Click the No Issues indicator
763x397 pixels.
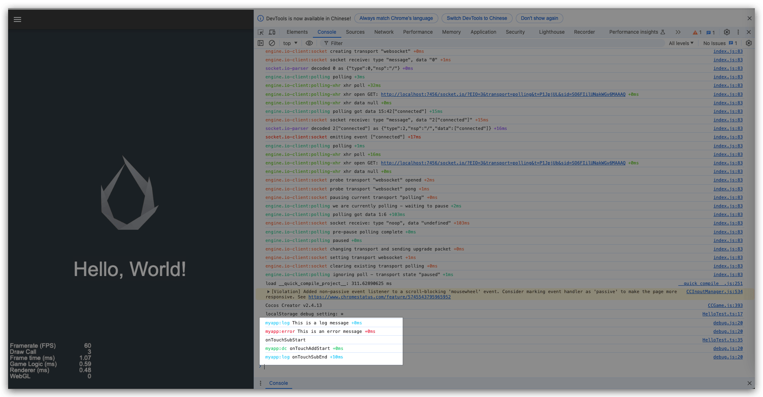720,43
